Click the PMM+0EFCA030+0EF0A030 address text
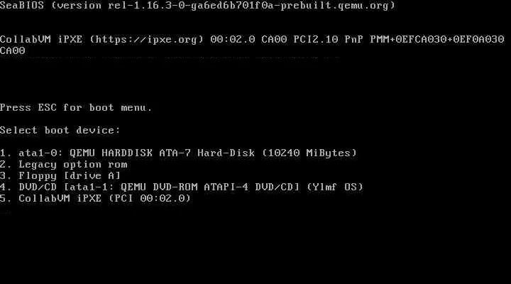Viewport: 511px width, 284px height. (437, 40)
